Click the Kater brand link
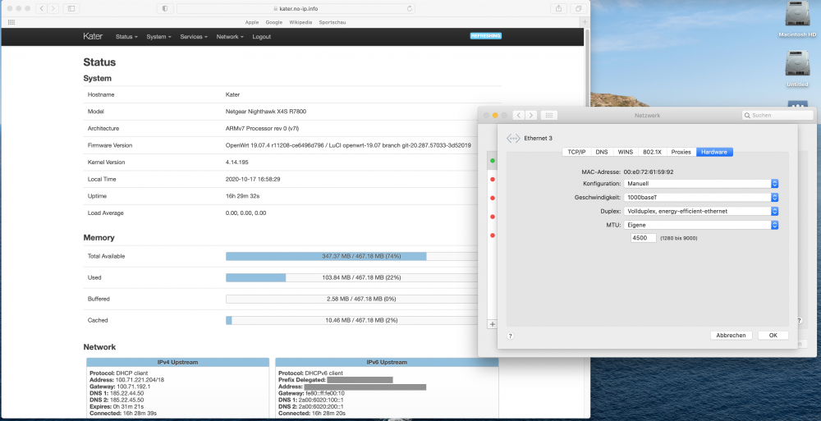821x421 pixels. tap(93, 36)
